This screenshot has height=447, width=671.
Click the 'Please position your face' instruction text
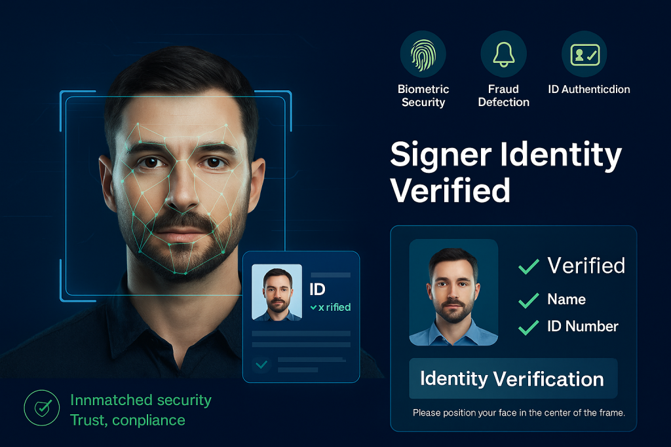(x=519, y=413)
